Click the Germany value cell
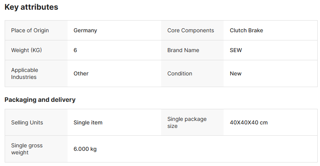This screenshot has width=320, height=166. click(85, 30)
